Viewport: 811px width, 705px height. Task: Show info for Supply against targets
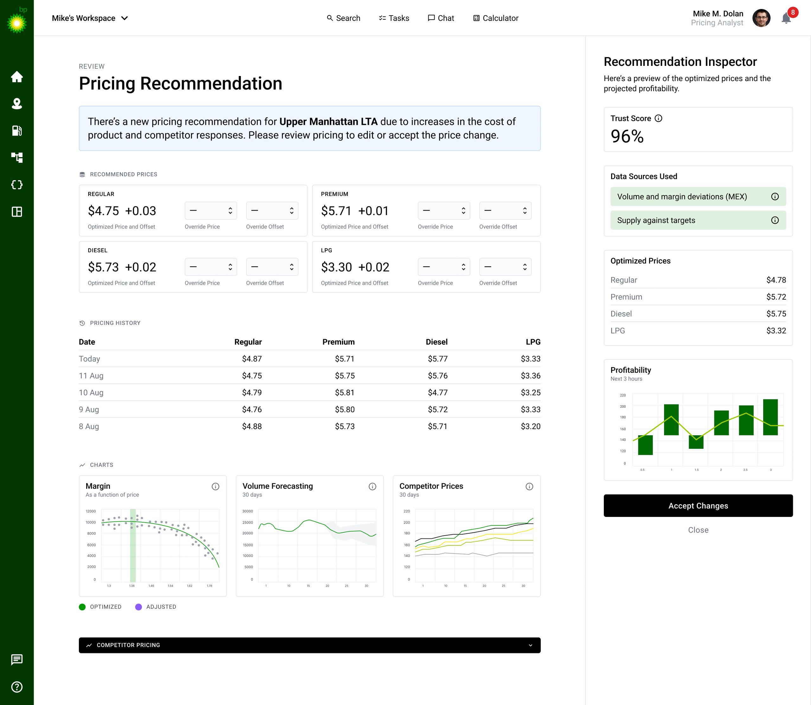pyautogui.click(x=775, y=220)
